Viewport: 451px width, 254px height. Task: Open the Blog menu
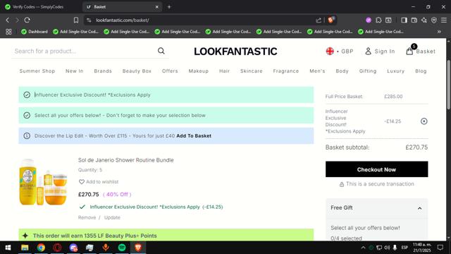tap(421, 71)
